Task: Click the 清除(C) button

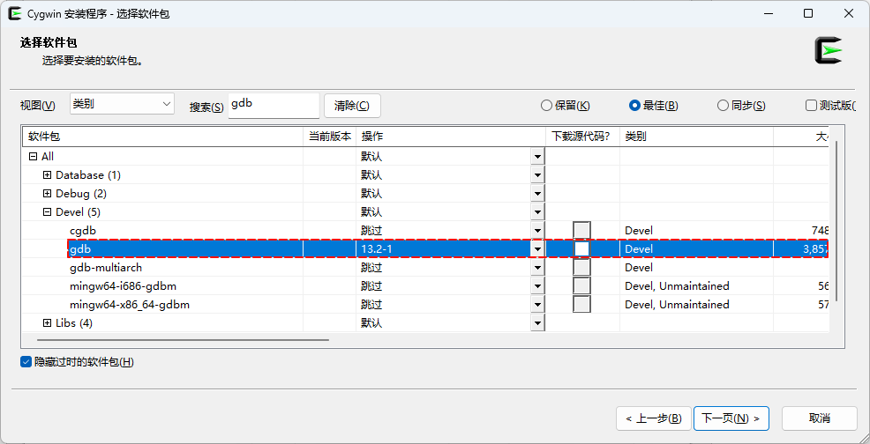Action: point(352,106)
